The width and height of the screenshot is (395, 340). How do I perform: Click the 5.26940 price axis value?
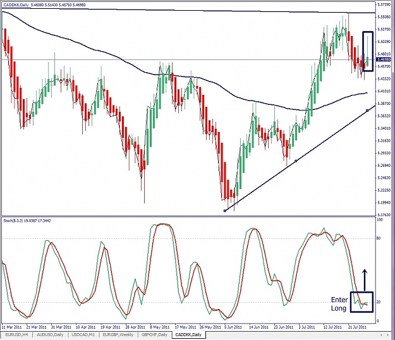(384, 166)
